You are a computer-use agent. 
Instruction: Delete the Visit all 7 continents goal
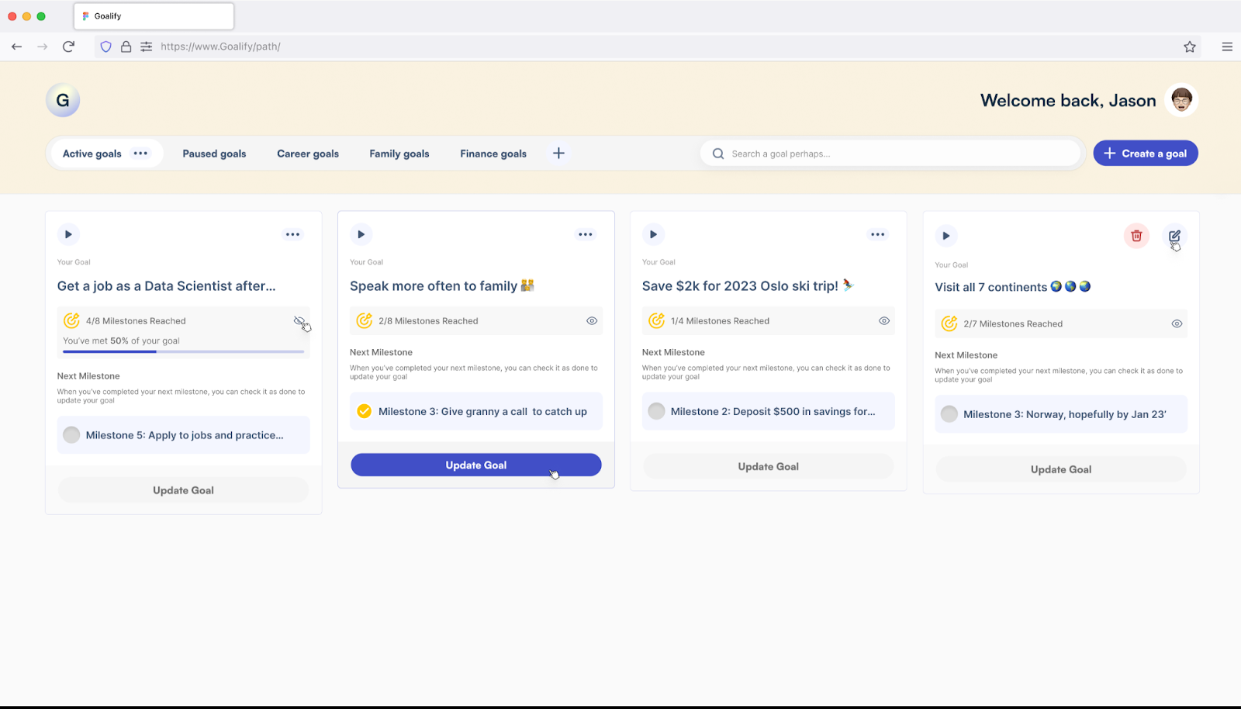(1136, 236)
